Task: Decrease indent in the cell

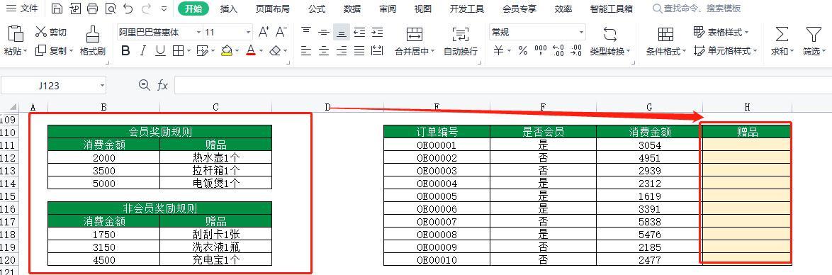Action: pos(359,33)
